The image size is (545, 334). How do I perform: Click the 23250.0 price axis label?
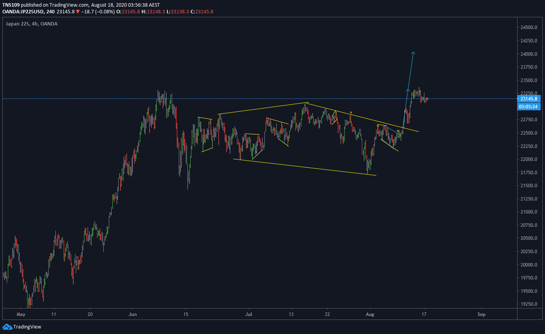tap(529, 93)
